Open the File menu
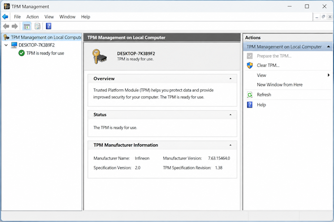Screen dimensions: 334x222 (17, 17)
